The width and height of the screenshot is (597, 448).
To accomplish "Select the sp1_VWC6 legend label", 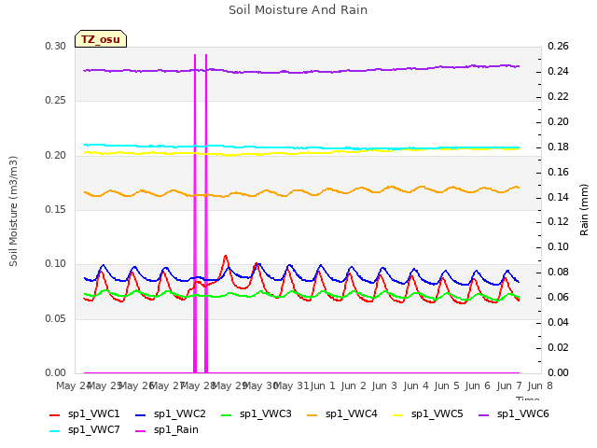I will [x=522, y=414].
